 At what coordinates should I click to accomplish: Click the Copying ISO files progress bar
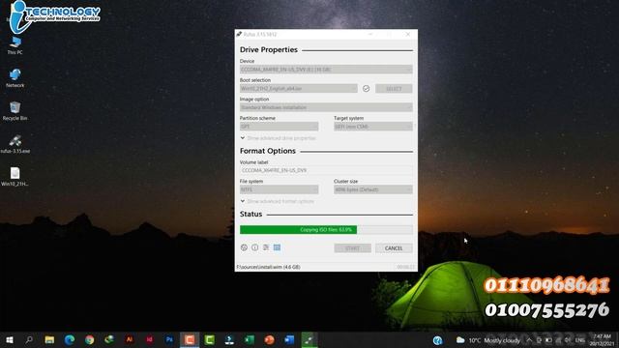[326, 230]
